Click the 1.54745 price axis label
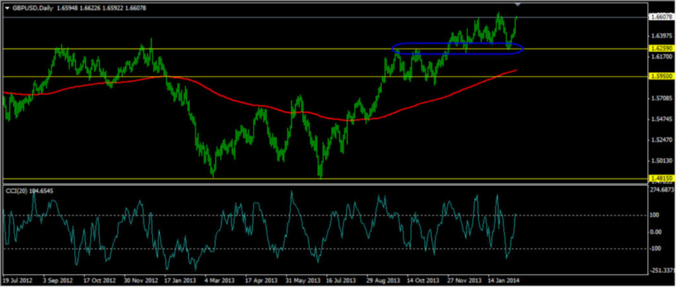This screenshot has width=676, height=287. (662, 119)
